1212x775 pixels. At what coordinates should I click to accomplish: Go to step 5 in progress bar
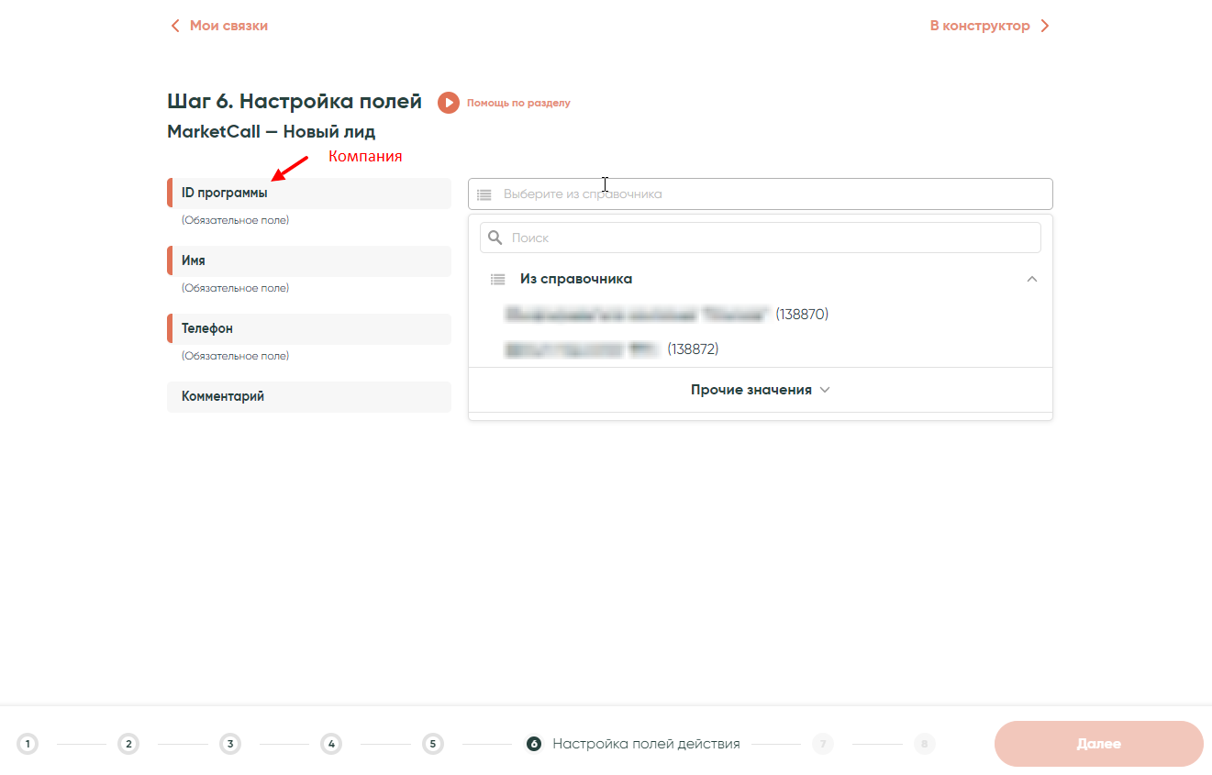(x=433, y=744)
